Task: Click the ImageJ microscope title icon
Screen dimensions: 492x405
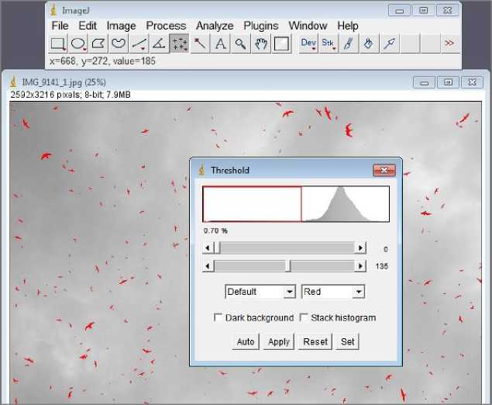Action: click(x=53, y=10)
